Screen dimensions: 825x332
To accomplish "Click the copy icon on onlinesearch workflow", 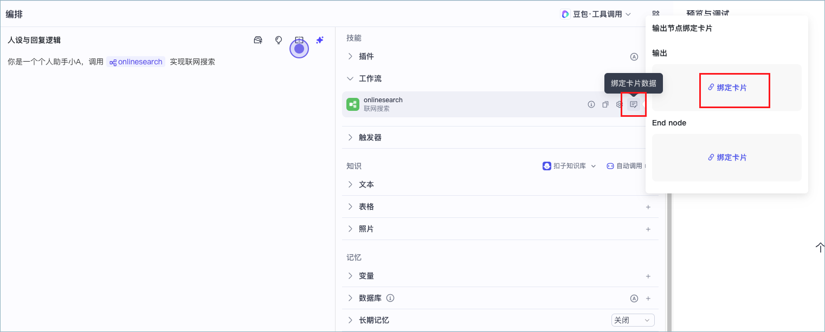I will pyautogui.click(x=605, y=104).
